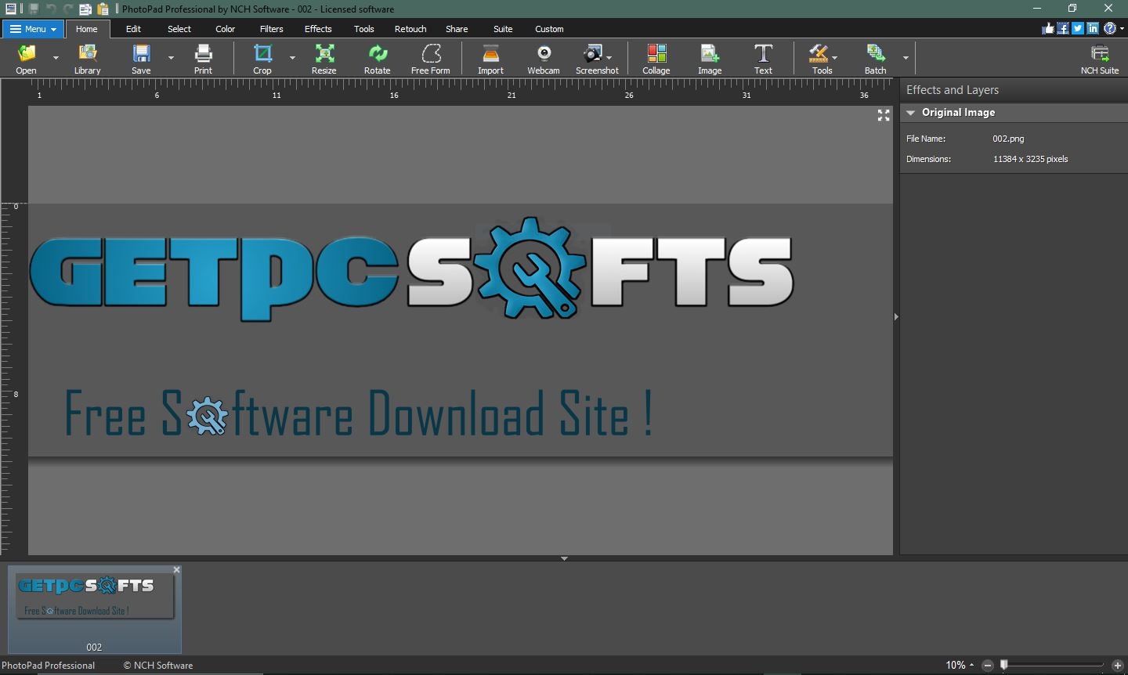Select the 002 image thumbnail
The width and height of the screenshot is (1128, 675).
click(x=94, y=608)
